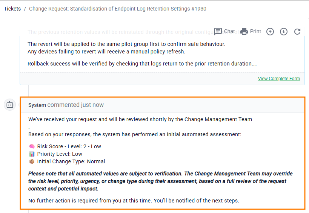This screenshot has height=213, width=309.
Task: Select the Change Request #1930 breadcrumb title
Action: (117, 9)
